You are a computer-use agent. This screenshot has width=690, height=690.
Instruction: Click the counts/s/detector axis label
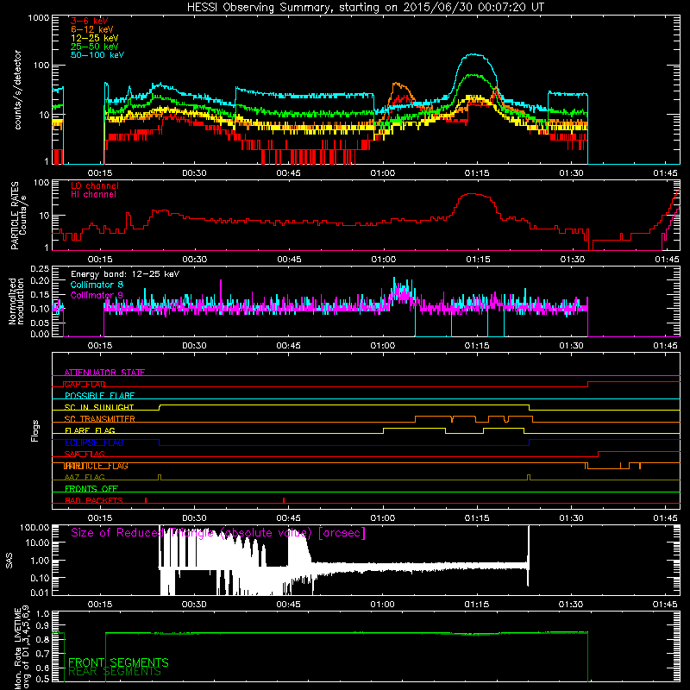click(17, 90)
